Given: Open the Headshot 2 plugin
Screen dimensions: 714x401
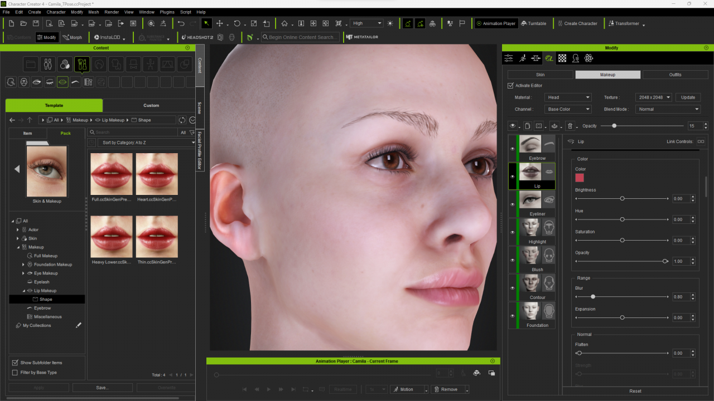Looking at the screenshot, I should click(x=197, y=37).
